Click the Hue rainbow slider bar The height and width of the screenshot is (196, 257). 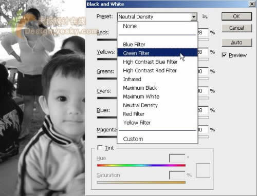pos(141,165)
